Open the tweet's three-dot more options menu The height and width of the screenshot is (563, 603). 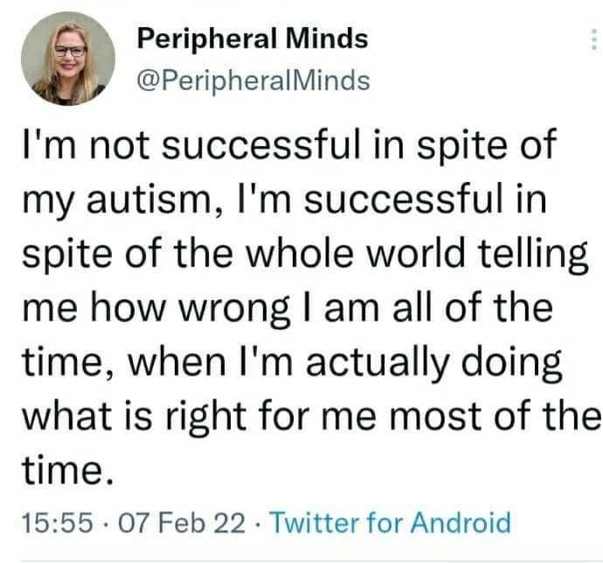coord(594,39)
